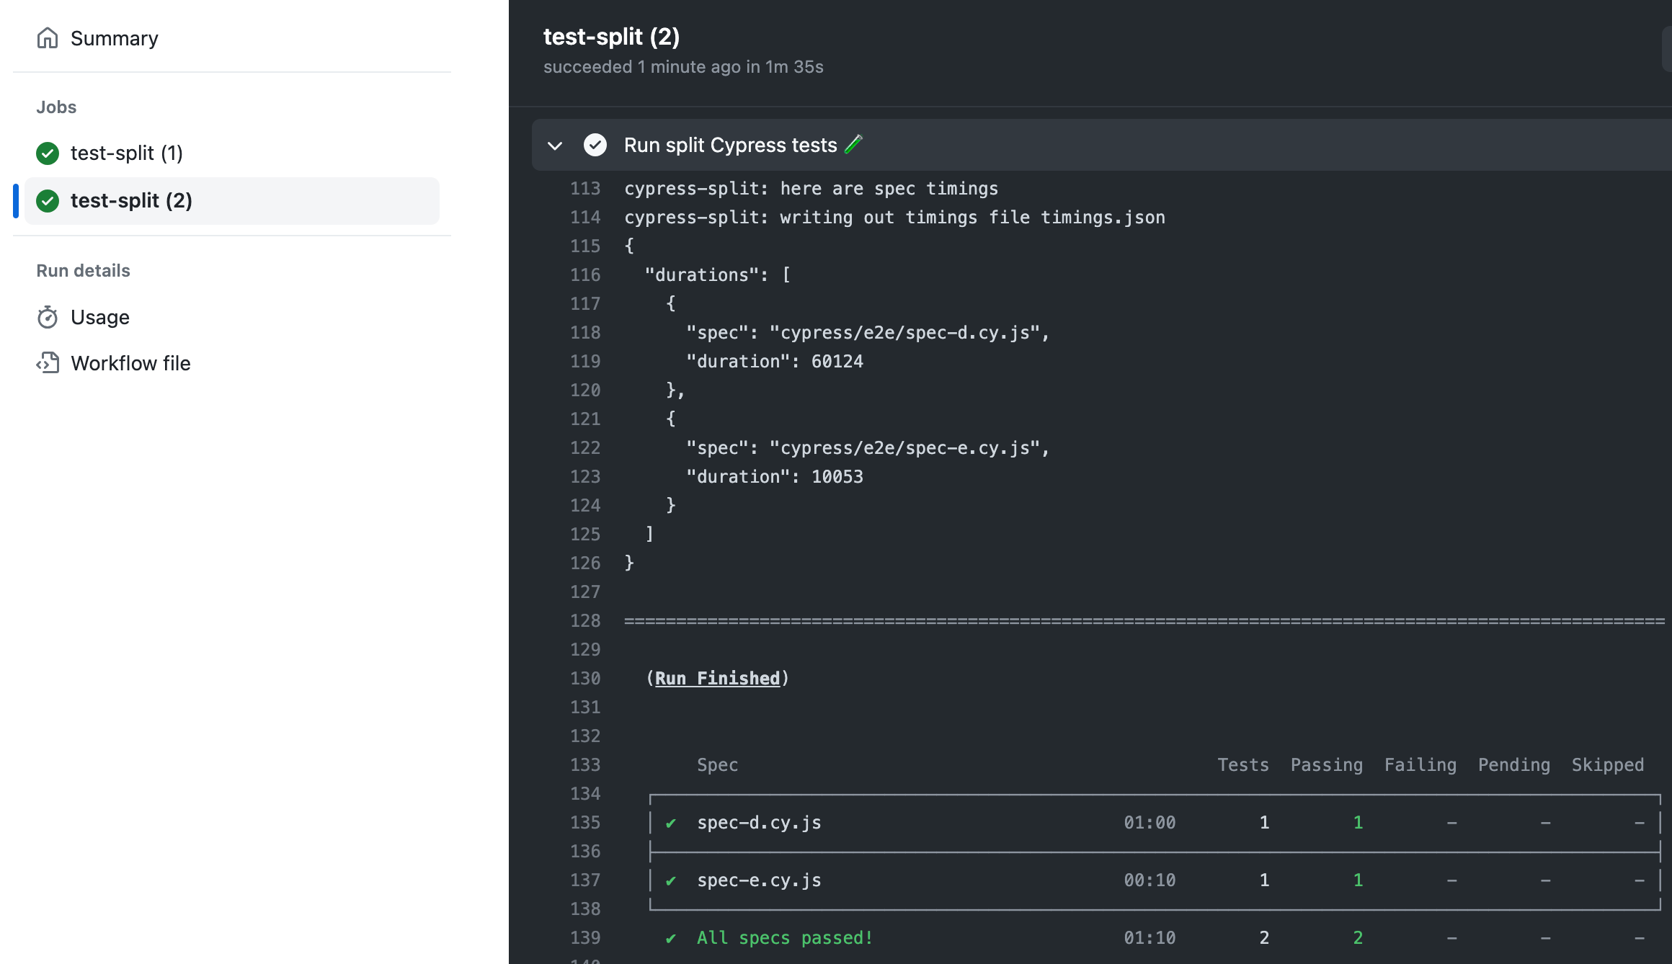Image resolution: width=1672 pixels, height=964 pixels.
Task: Click line number 113 in the log
Action: 585,188
